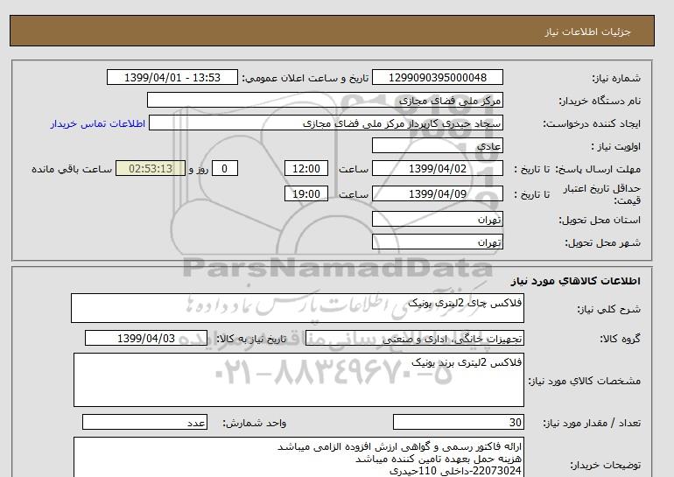Click the request creator name field
Viewport: 674px width, 477px height.
pos(326,123)
